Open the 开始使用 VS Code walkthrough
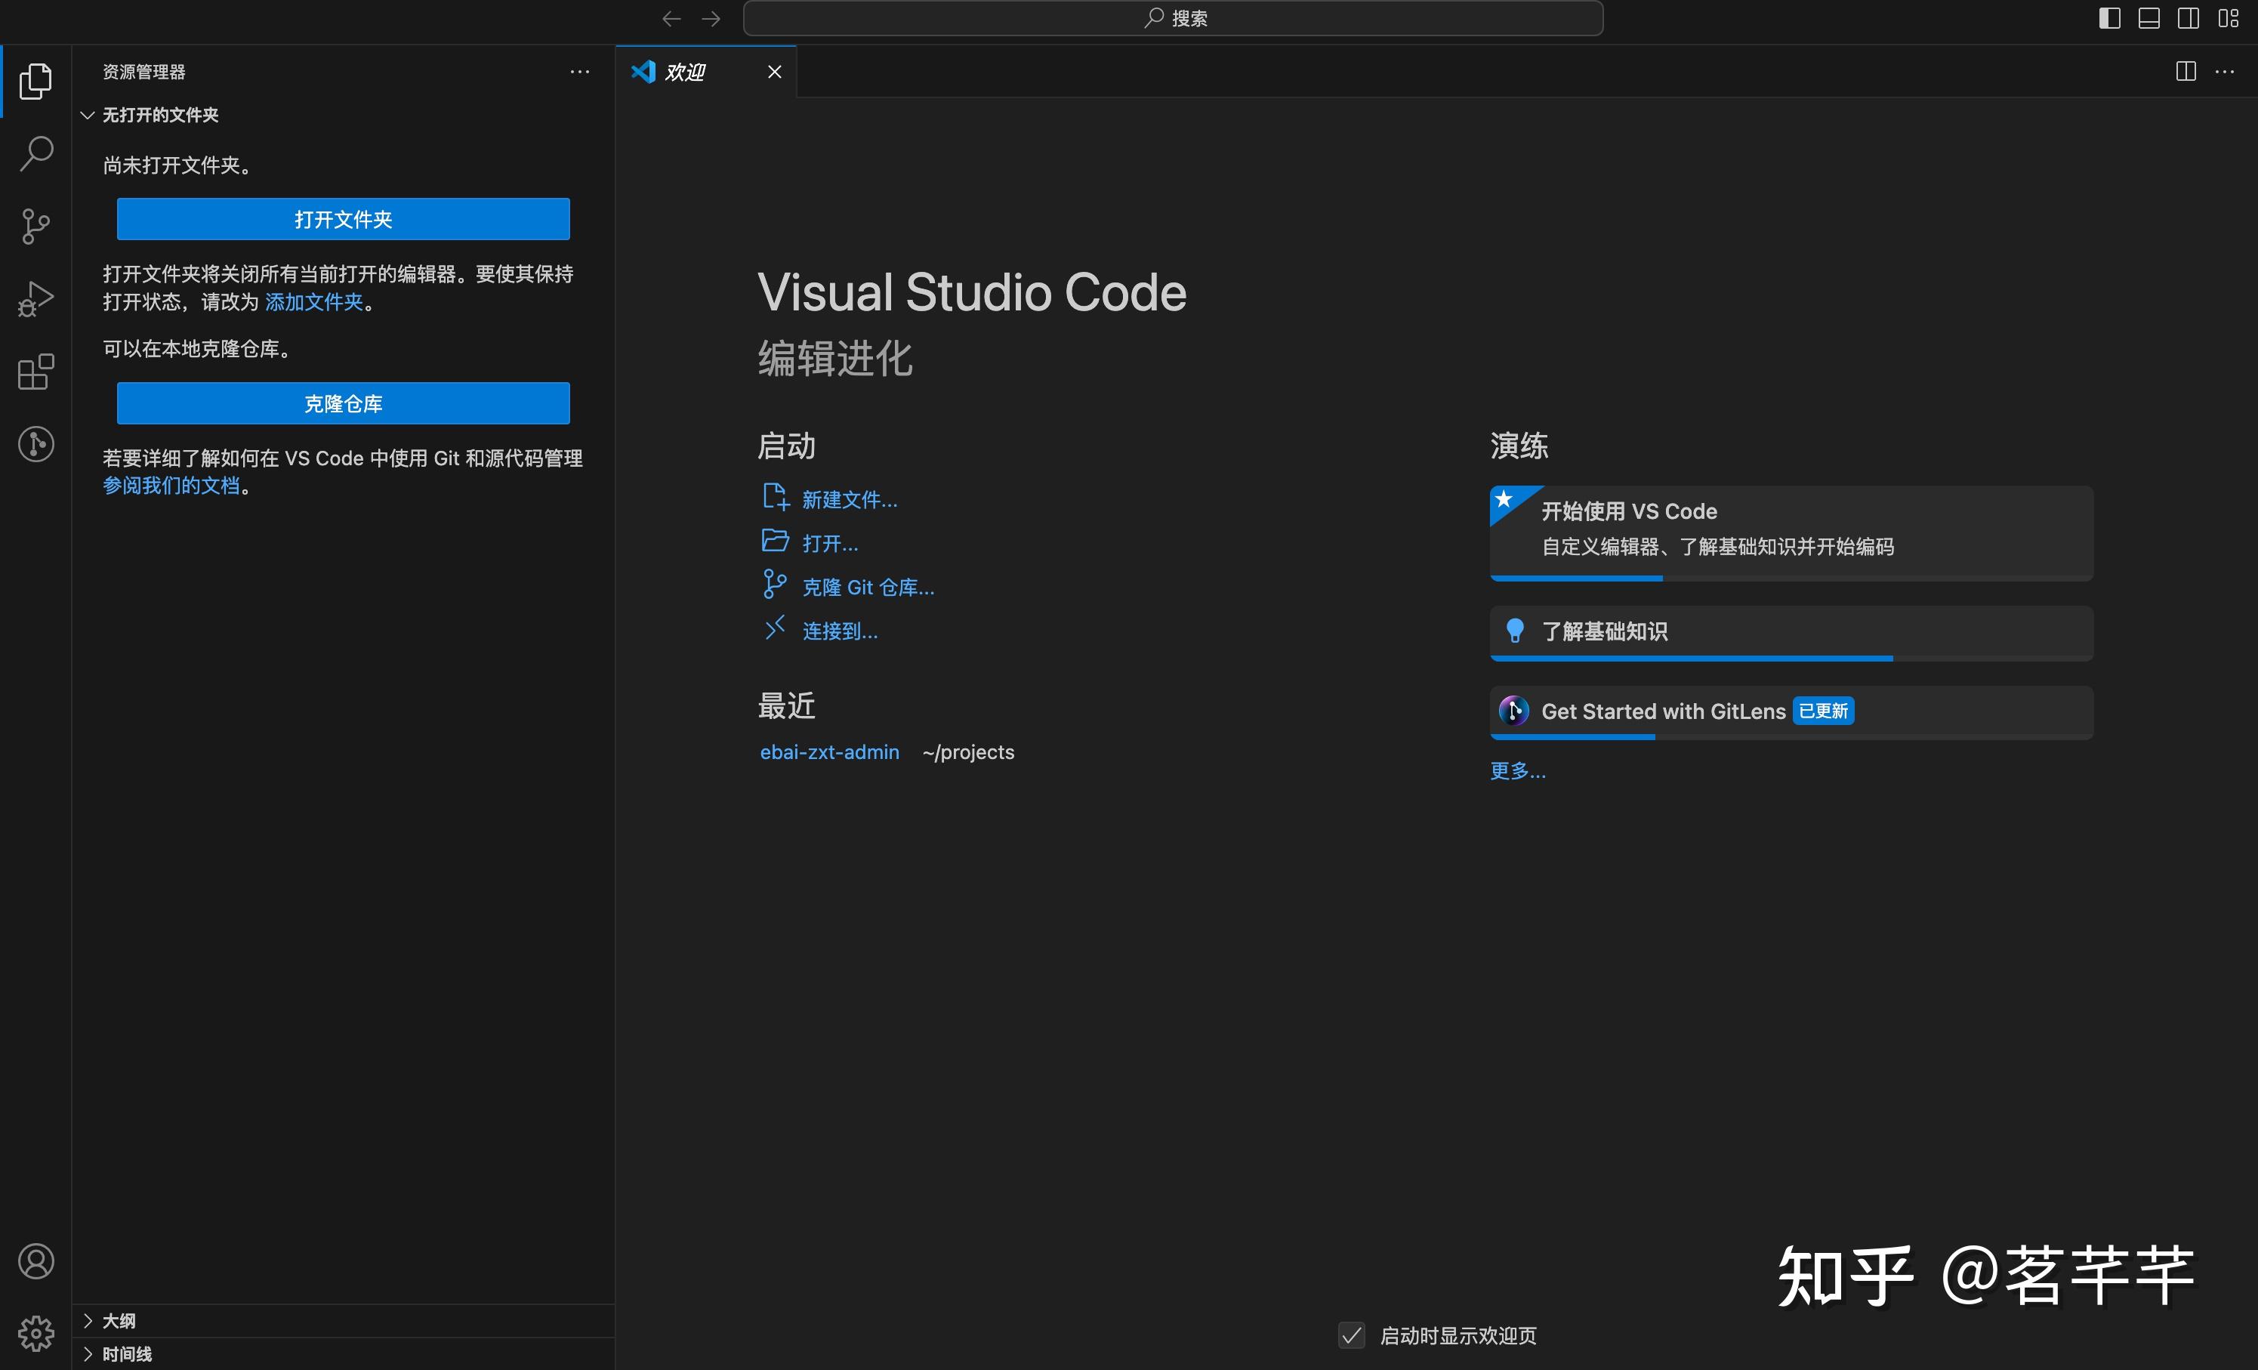Screen dimensions: 2258x1370 coord(1791,532)
